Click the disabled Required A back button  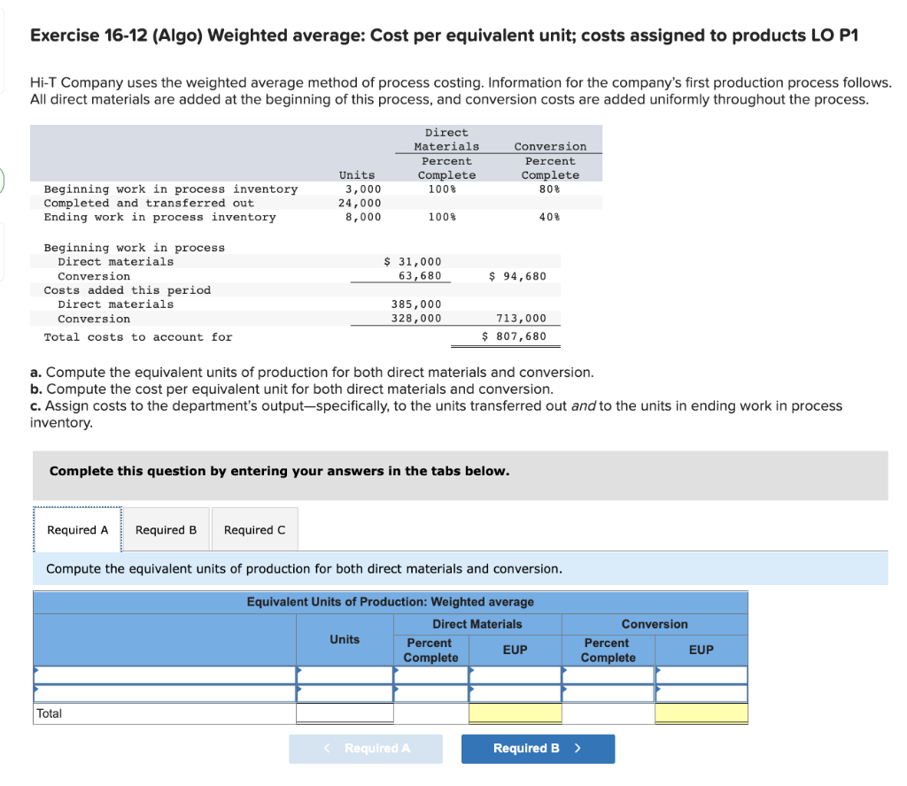click(366, 749)
